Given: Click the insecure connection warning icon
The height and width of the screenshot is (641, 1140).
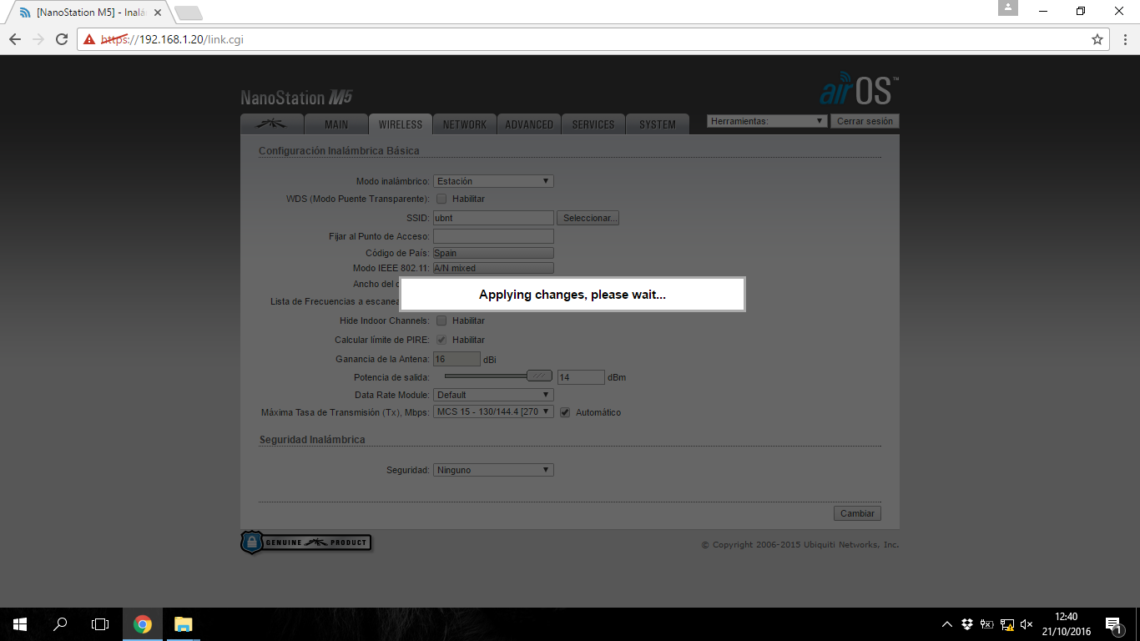Looking at the screenshot, I should [89, 39].
